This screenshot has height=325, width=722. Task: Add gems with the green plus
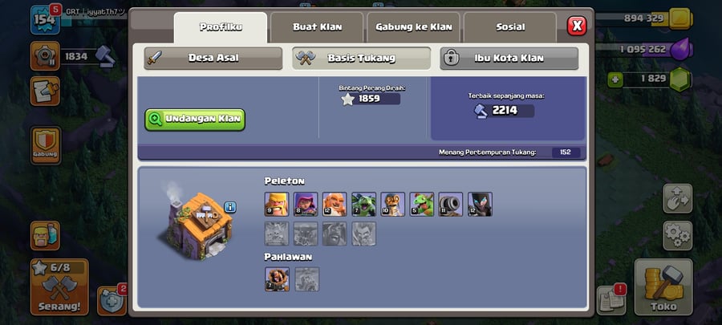(x=615, y=80)
